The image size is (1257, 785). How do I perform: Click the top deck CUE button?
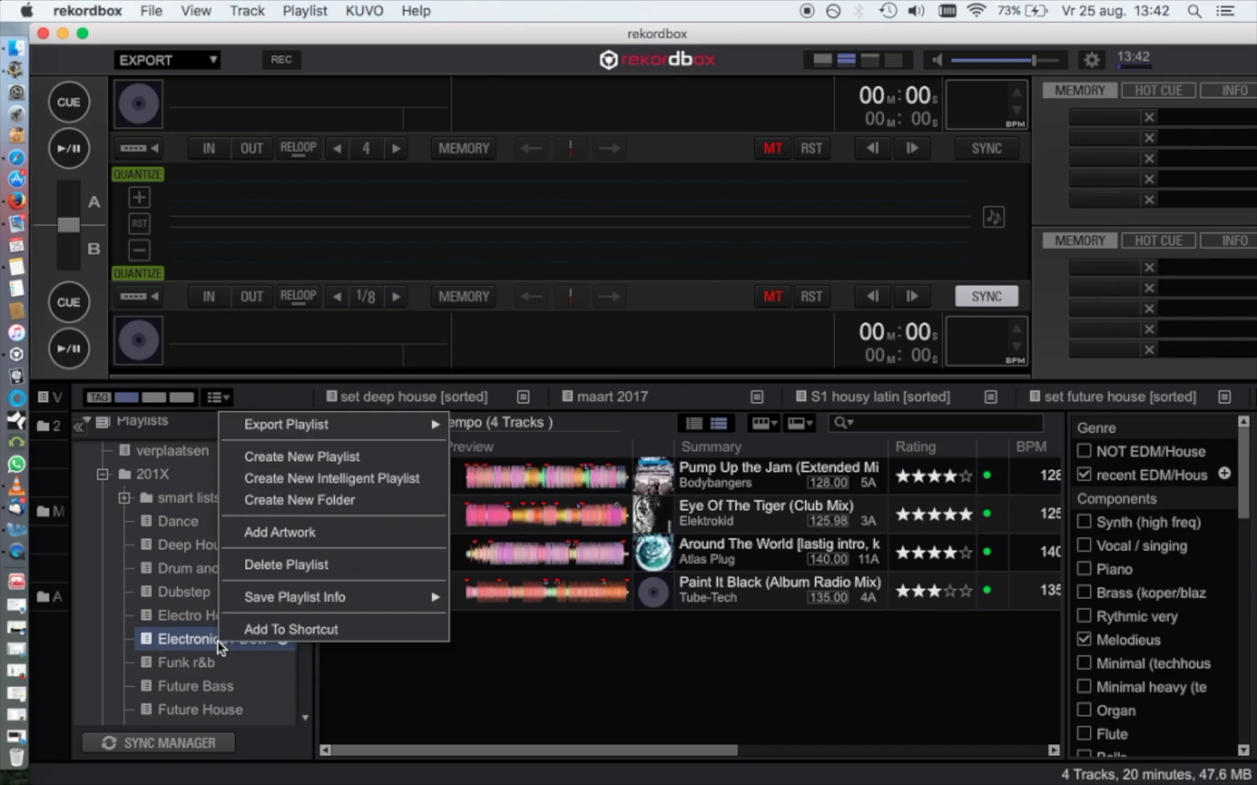69,102
